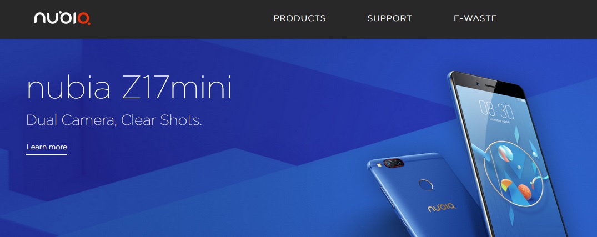Click the nubia Z17mini headline
The image size is (597, 237).
click(129, 88)
